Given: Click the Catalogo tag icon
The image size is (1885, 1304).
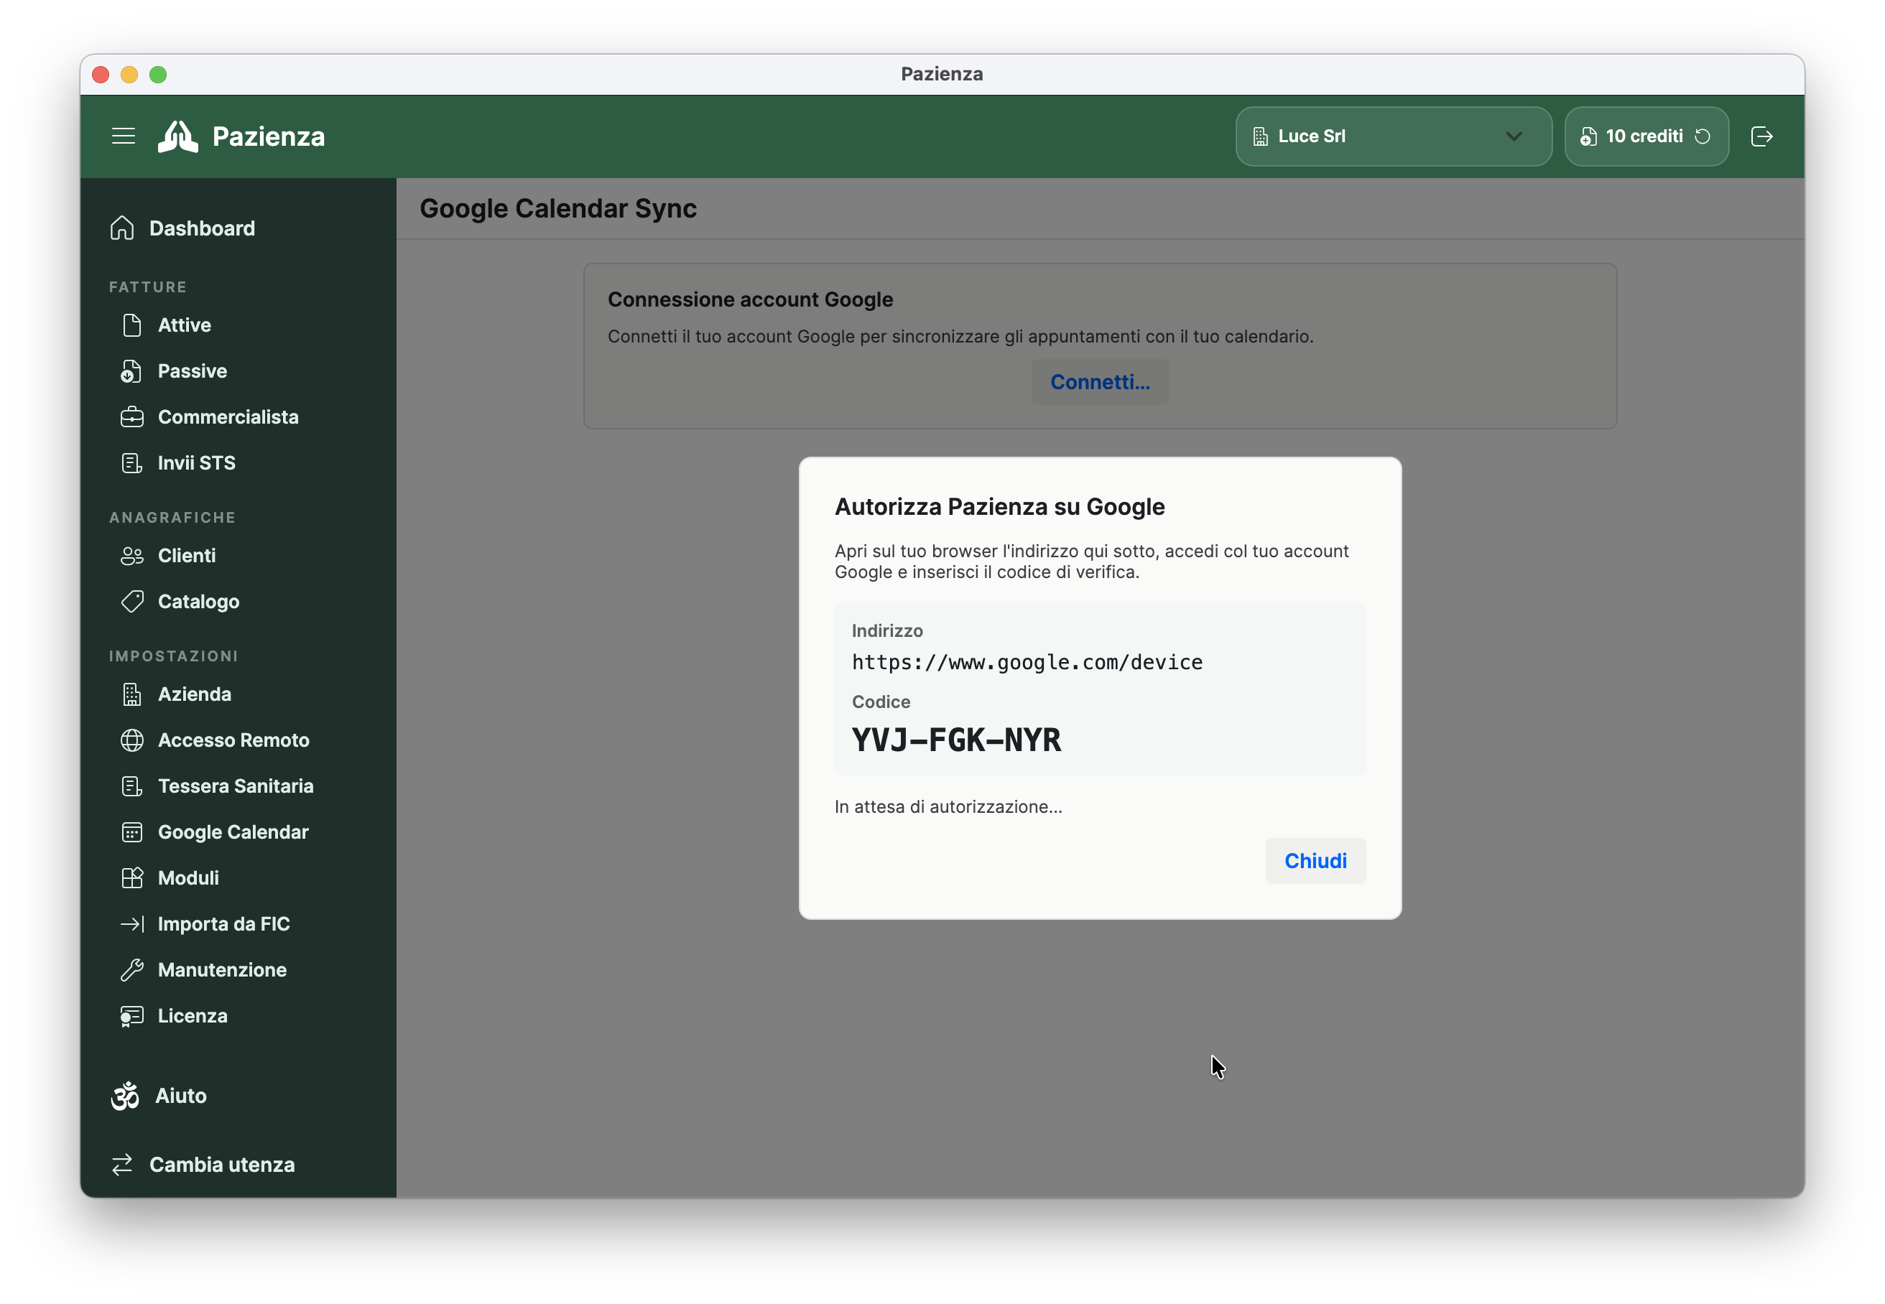Looking at the screenshot, I should [131, 601].
